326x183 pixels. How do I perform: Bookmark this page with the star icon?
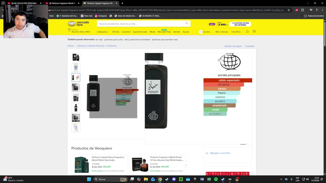(x=289, y=10)
